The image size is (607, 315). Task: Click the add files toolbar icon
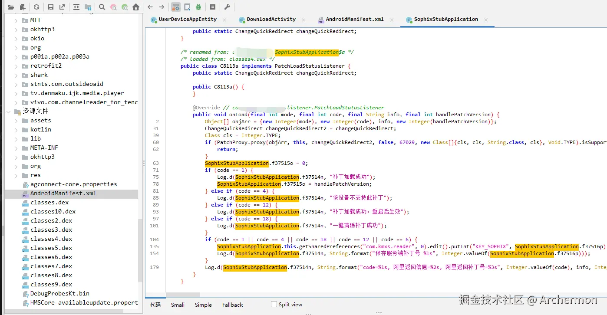[22, 7]
